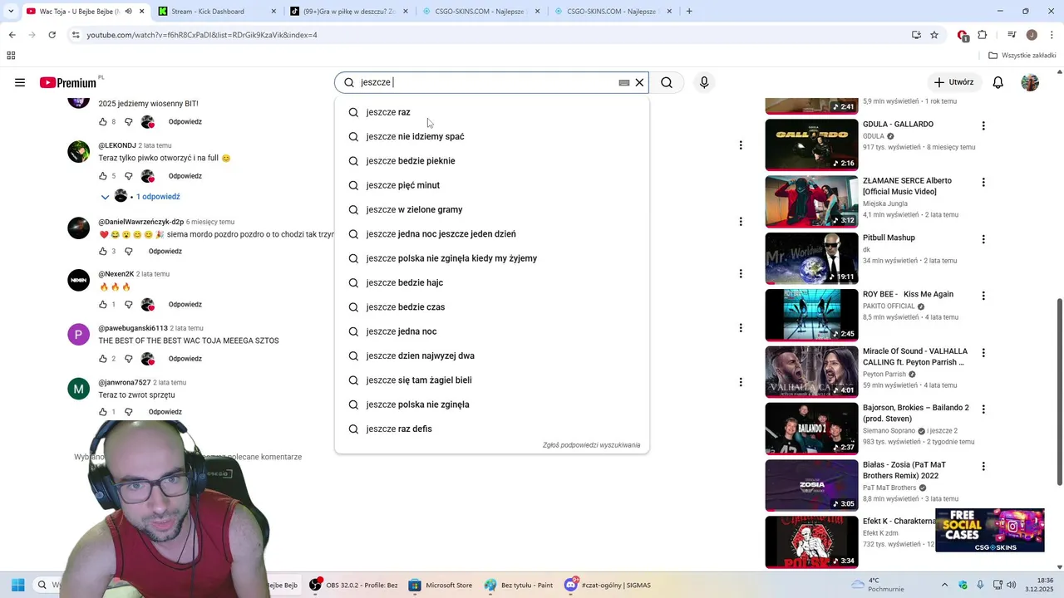The image size is (1064, 598).
Task: Open a new browser tab
Action: click(x=689, y=12)
